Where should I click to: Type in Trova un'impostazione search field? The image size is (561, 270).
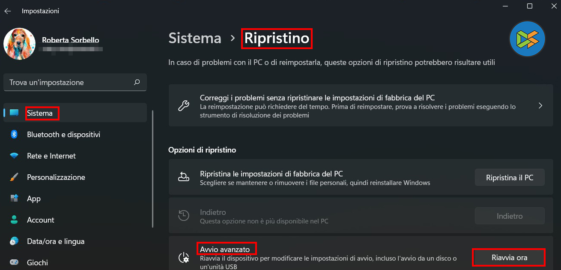69,82
